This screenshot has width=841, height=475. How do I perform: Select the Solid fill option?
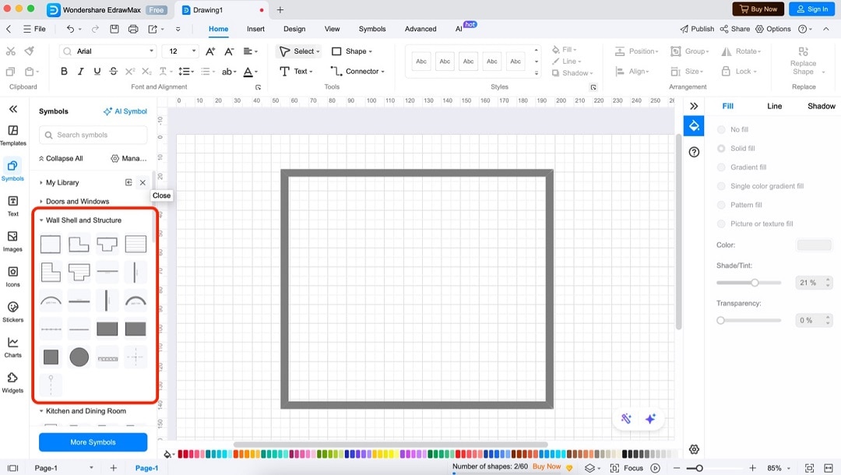click(x=721, y=149)
